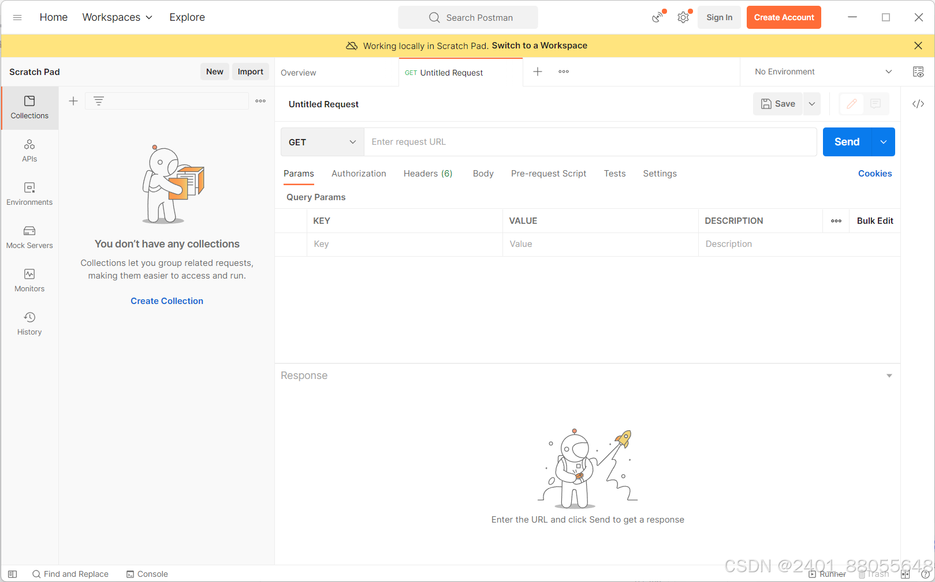
Task: Switch to the Tests tab
Action: coord(615,174)
